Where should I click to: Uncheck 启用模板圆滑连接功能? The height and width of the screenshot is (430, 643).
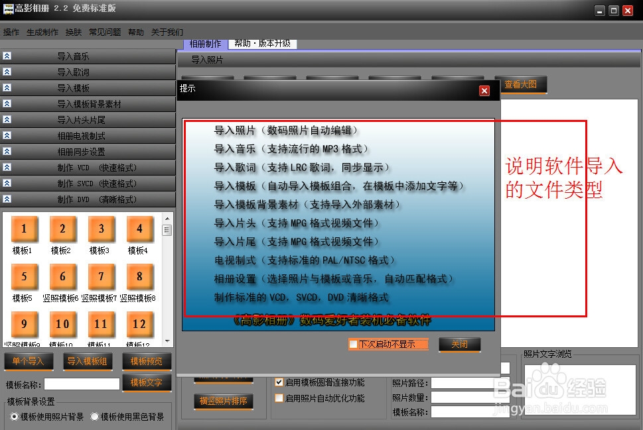pyautogui.click(x=279, y=382)
